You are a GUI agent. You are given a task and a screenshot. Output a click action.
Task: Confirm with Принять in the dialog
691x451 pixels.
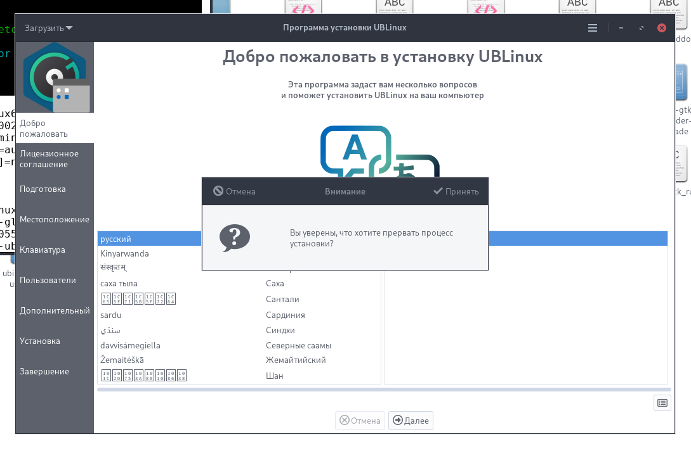pos(456,191)
